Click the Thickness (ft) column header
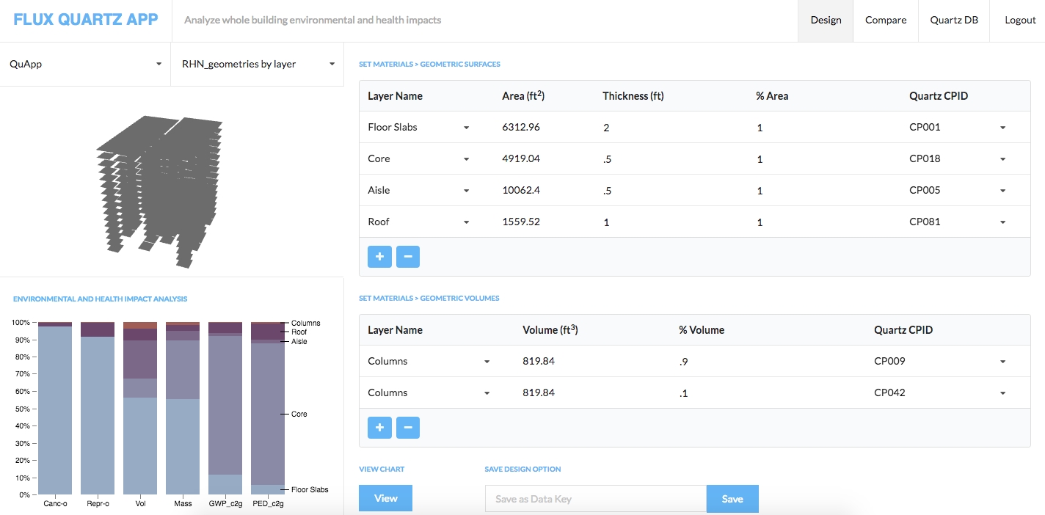The width and height of the screenshot is (1045, 515). (633, 96)
